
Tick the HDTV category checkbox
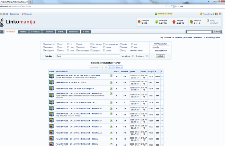click(x=58, y=50)
